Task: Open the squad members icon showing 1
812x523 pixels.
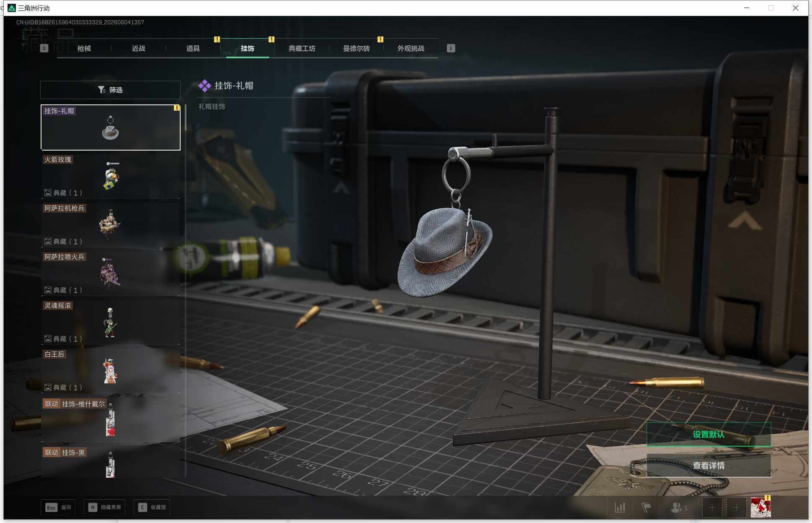Action: tap(679, 507)
